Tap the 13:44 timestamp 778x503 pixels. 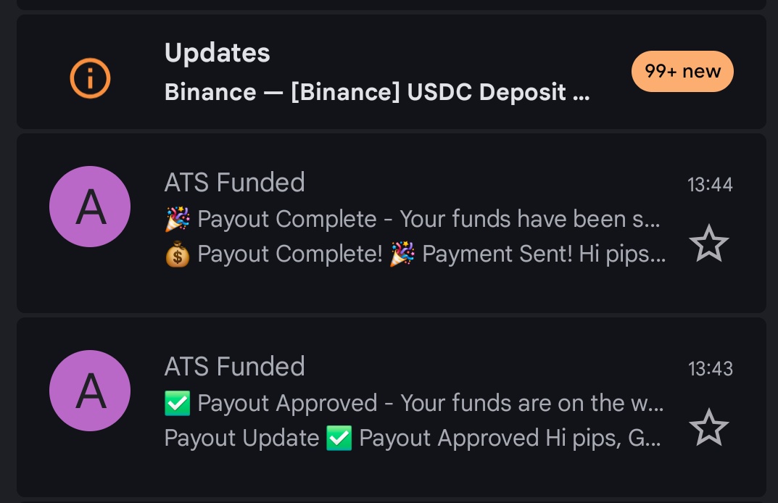click(710, 185)
